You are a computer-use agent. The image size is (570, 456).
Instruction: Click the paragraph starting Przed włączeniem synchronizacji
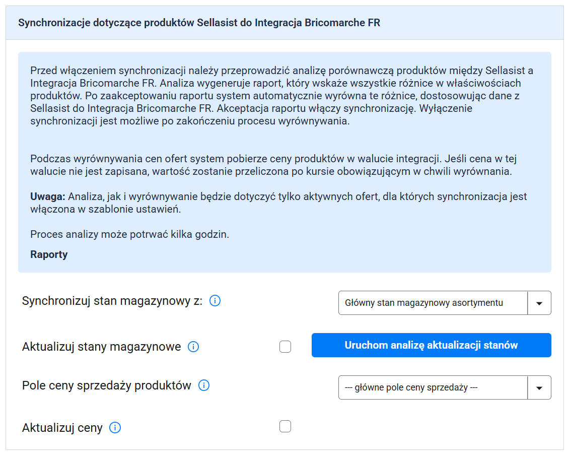(281, 96)
